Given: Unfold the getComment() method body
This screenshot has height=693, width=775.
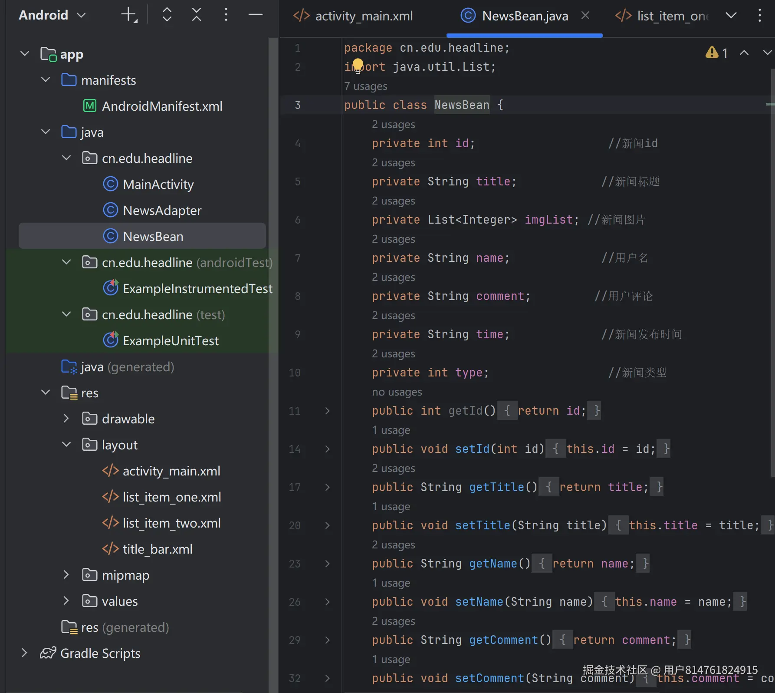Looking at the screenshot, I should [x=328, y=640].
